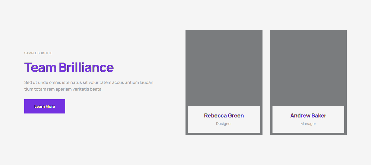
Task: Select Rebecca Green's gray photo placeholder
Action: (224, 68)
